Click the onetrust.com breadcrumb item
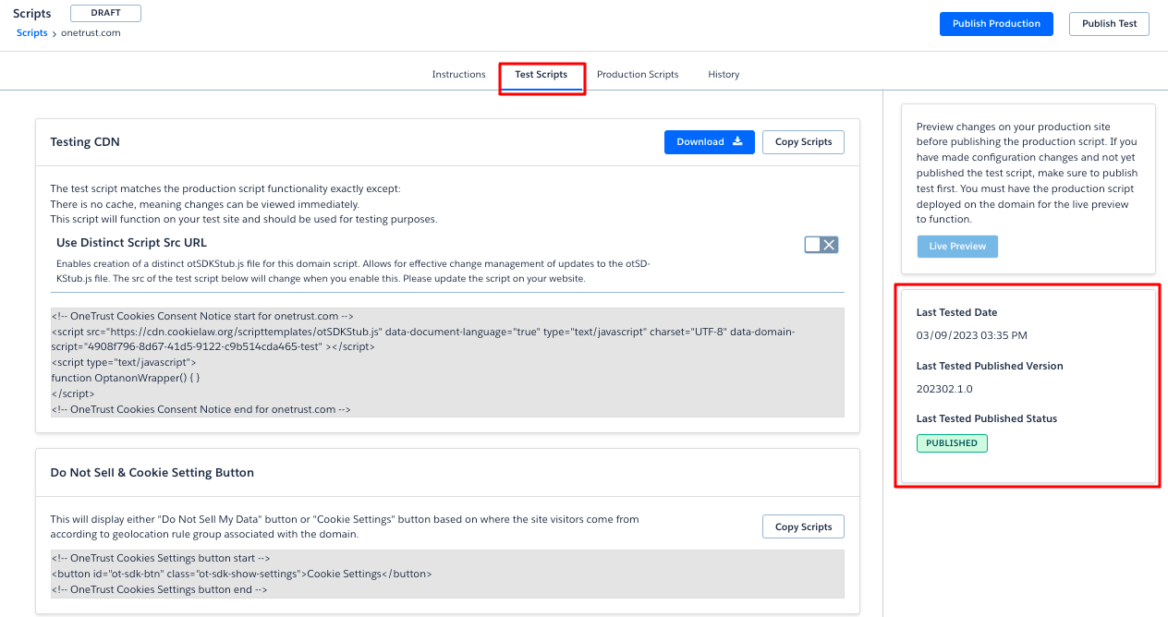The height and width of the screenshot is (617, 1168). (91, 33)
